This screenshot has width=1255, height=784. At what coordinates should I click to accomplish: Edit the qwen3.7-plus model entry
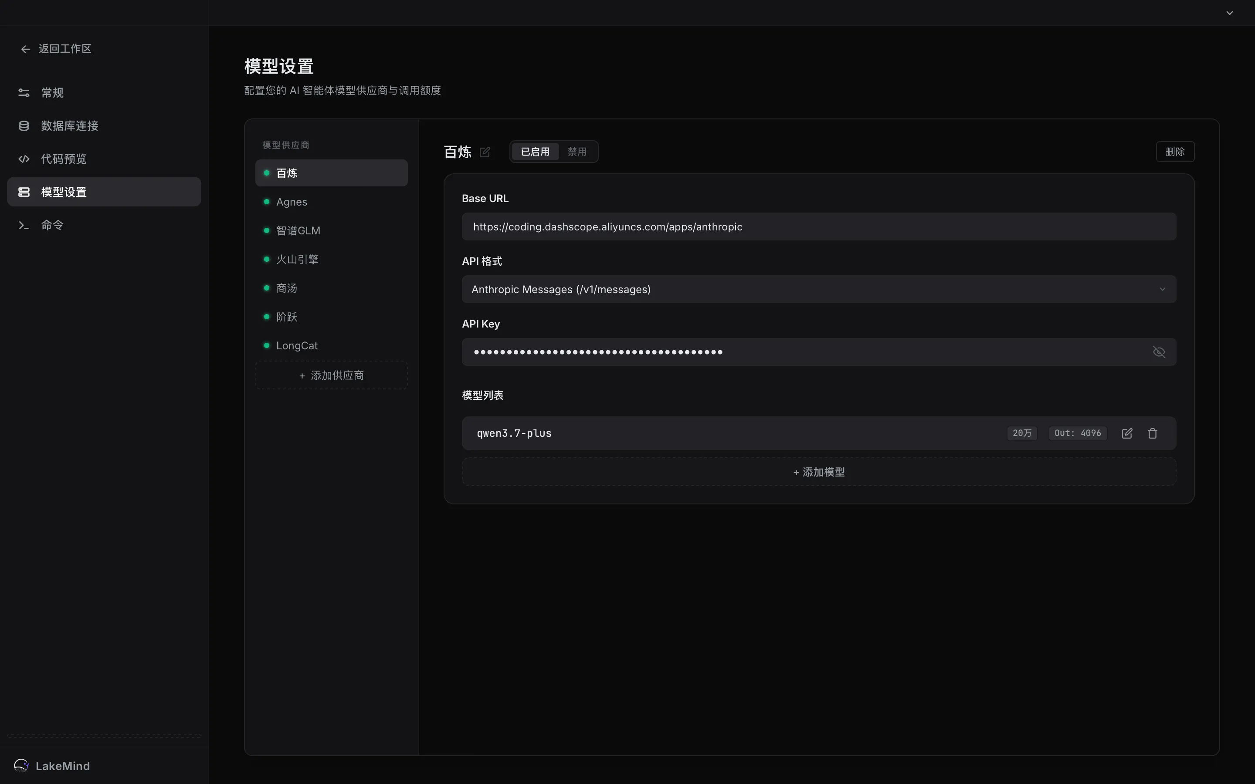(1127, 433)
